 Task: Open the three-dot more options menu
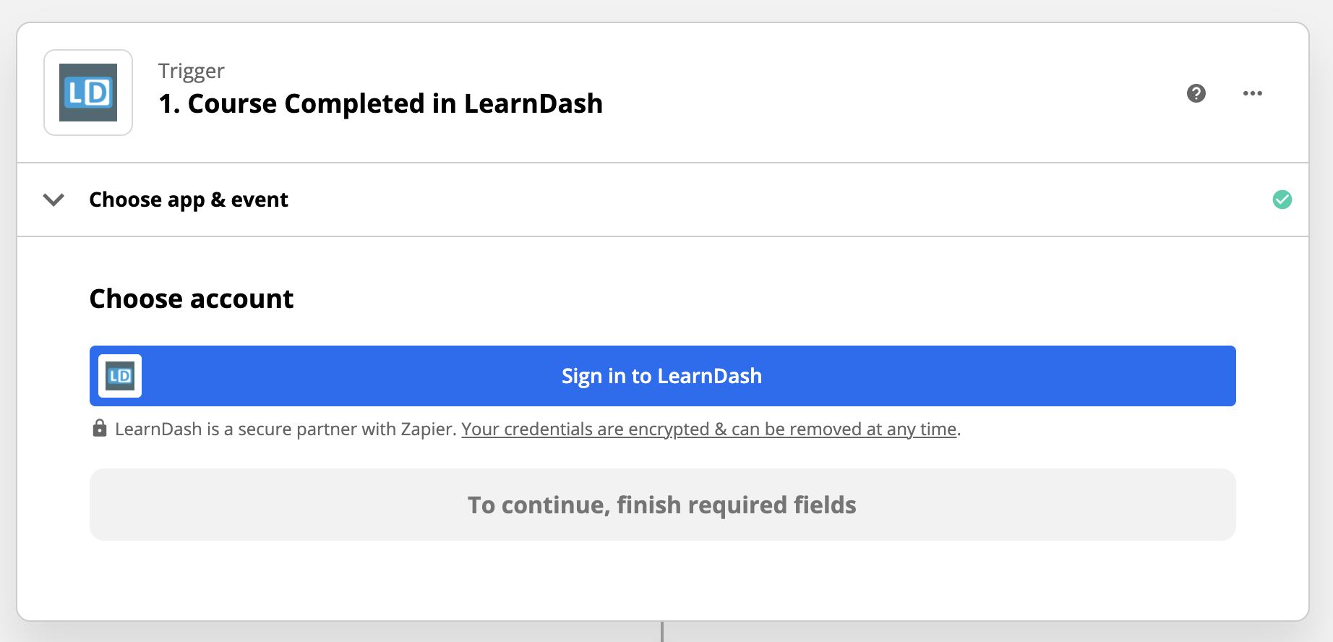coord(1253,93)
